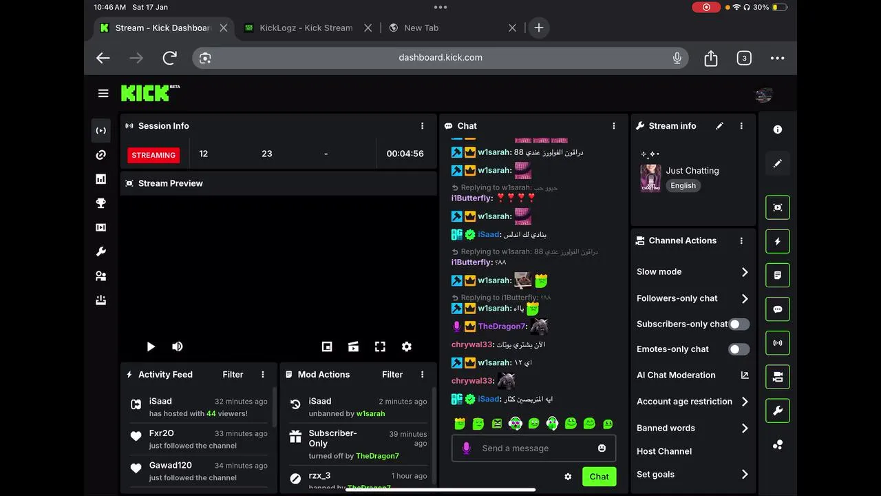Open the video clips icon in left sidebar

tap(101, 227)
